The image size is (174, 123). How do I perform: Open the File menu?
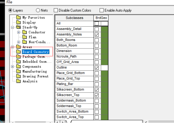[x=9, y=2]
